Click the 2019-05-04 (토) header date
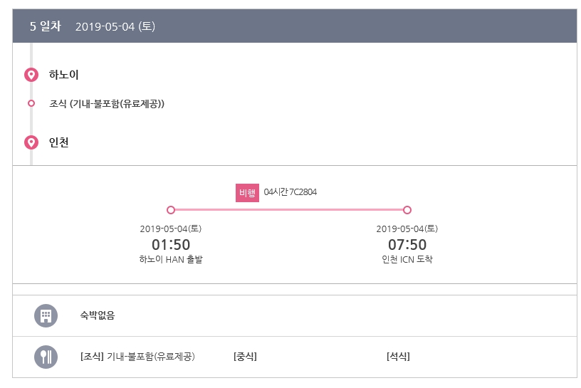Image resolution: width=581 pixels, height=388 pixels. 115,26
